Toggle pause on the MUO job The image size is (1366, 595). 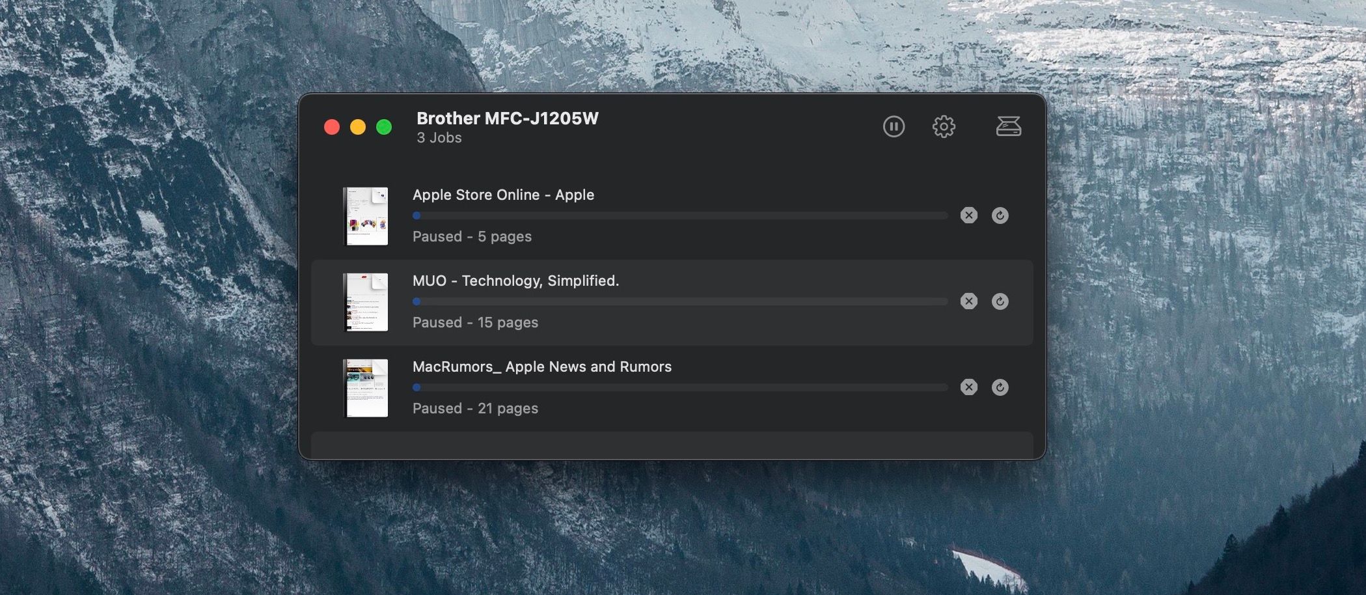(1000, 301)
